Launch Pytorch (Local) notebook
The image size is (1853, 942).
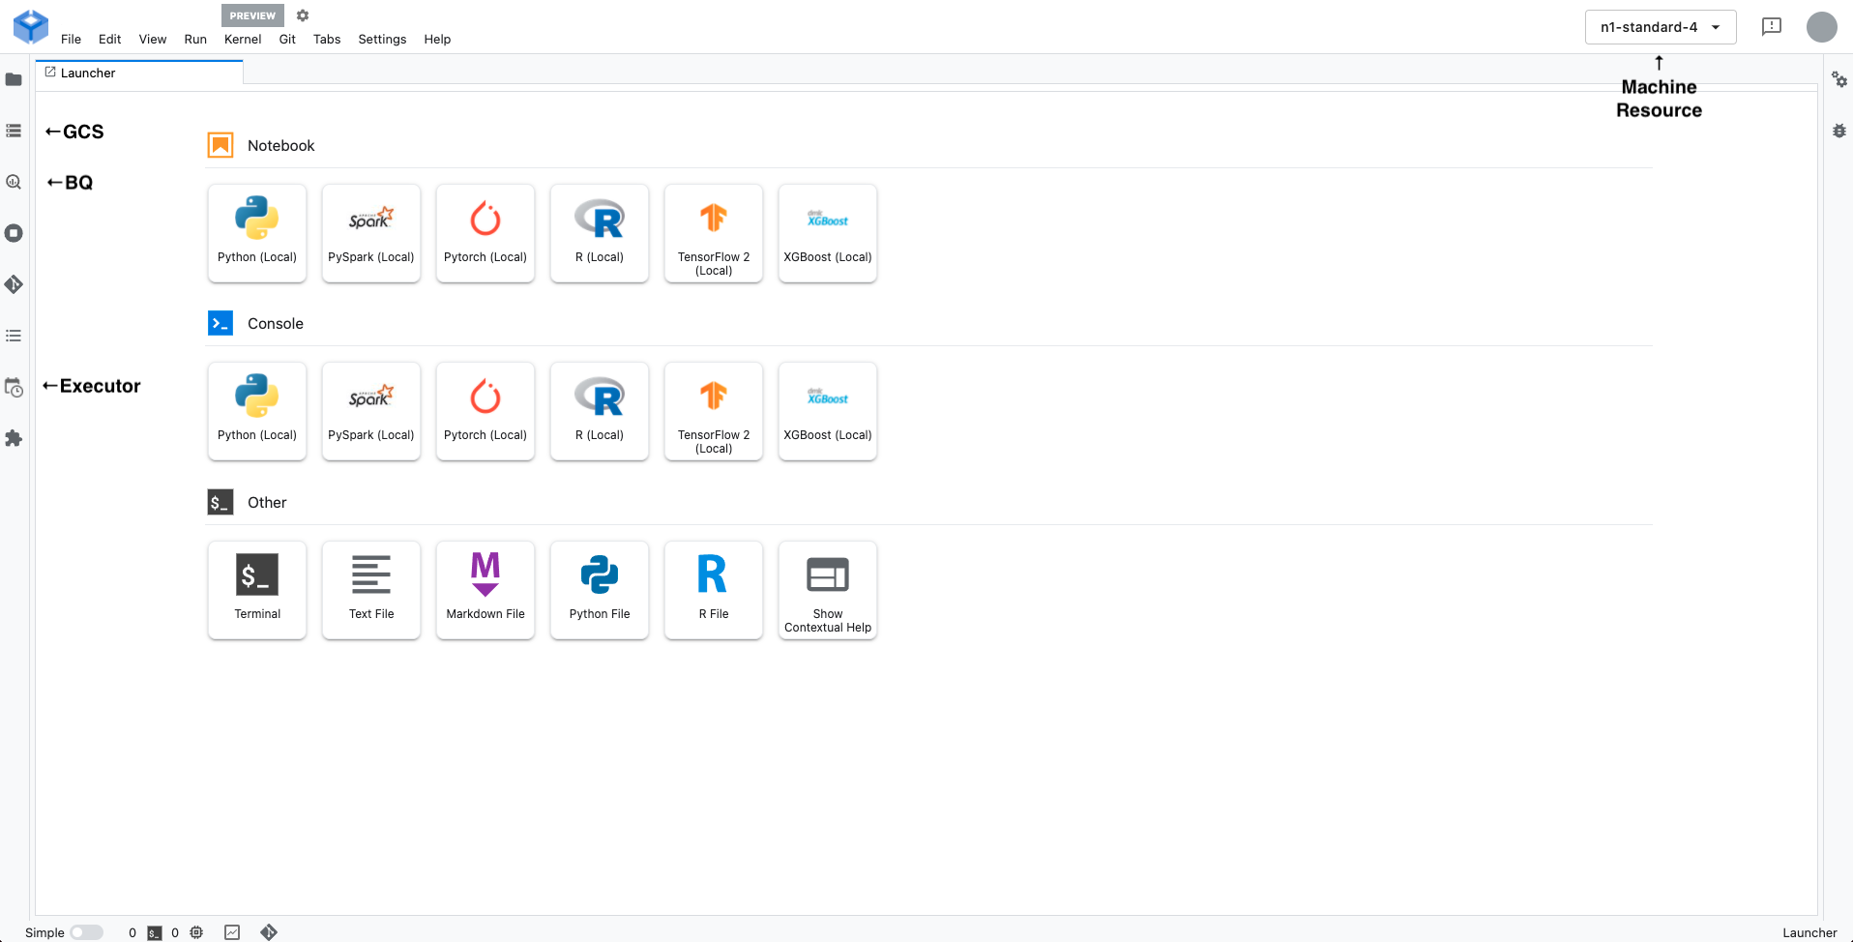[485, 233]
